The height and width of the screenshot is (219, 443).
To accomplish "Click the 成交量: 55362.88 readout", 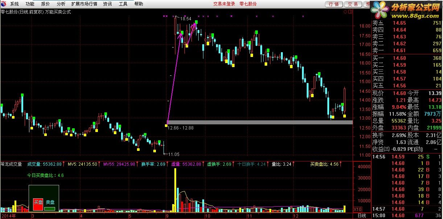I will tap(45, 164).
